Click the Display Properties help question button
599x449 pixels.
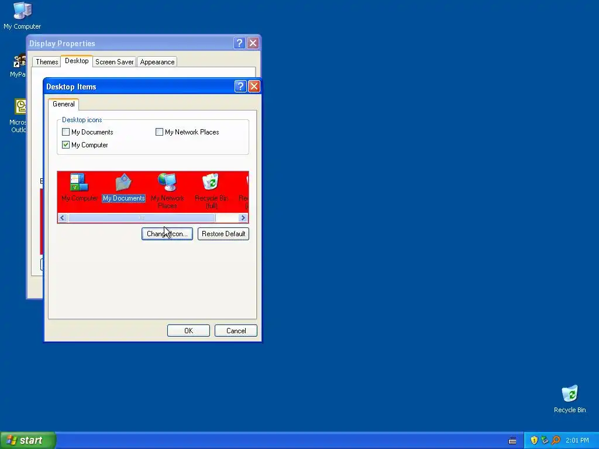point(239,43)
